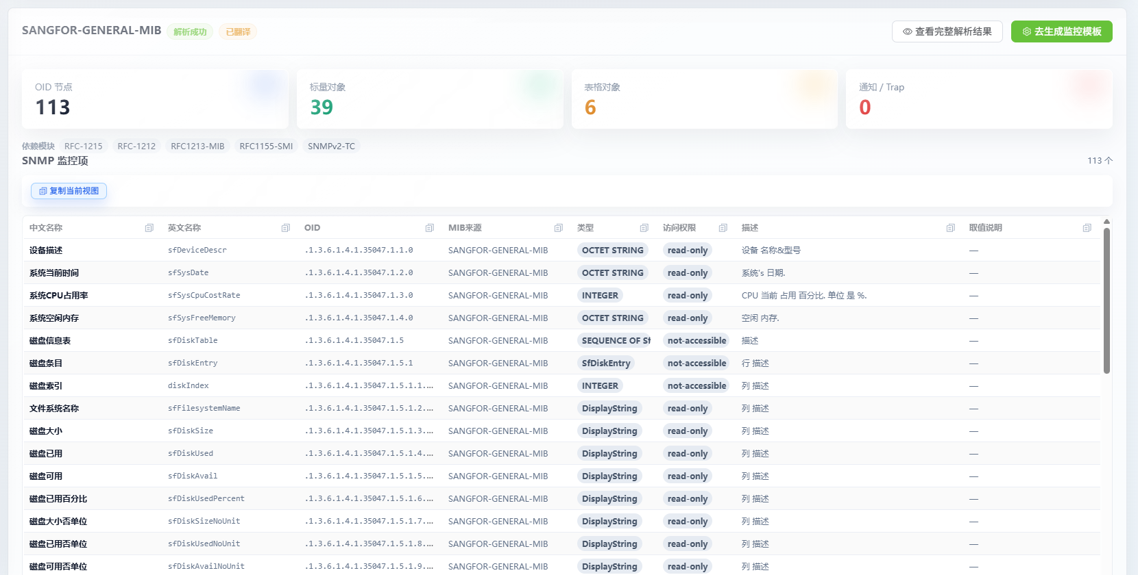Viewport: 1138px width, 575px height.
Task: Select the 系统CPU占用率 row name cell
Action: 59,296
